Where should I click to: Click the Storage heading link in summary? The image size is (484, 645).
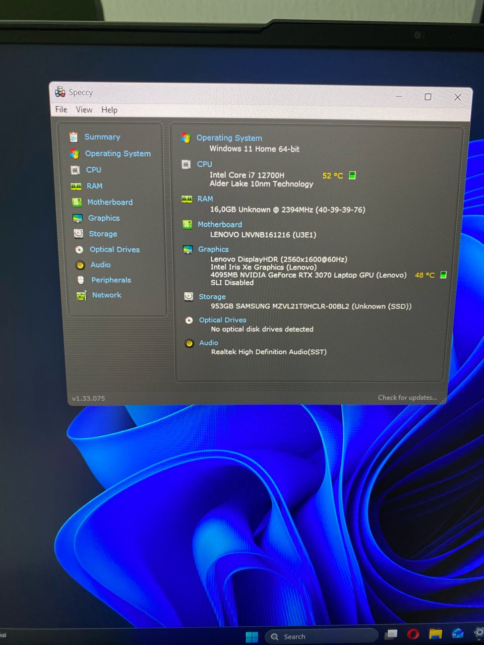point(212,297)
